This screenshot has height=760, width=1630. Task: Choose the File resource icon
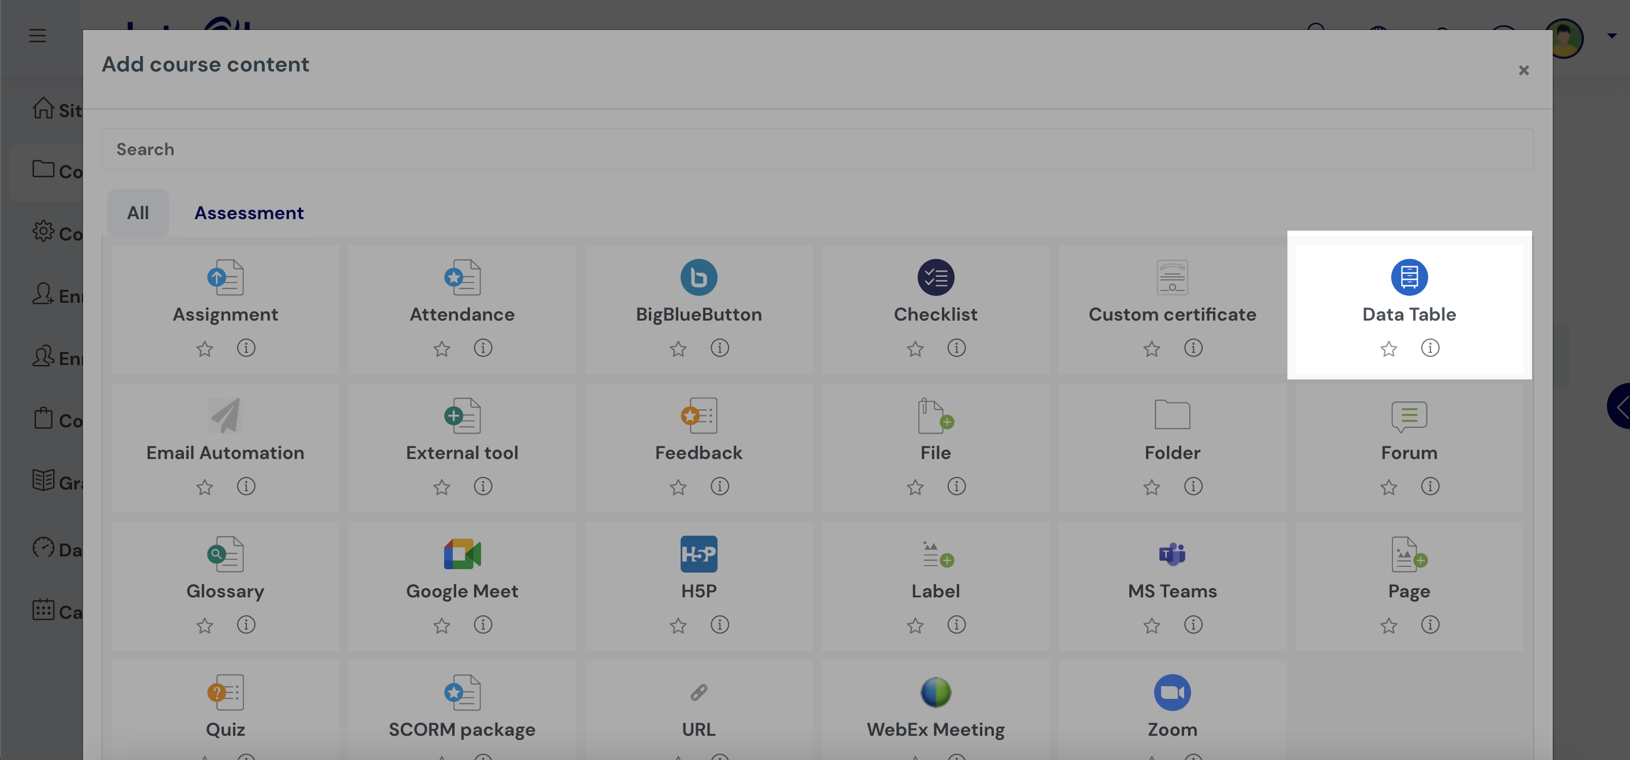pos(935,416)
